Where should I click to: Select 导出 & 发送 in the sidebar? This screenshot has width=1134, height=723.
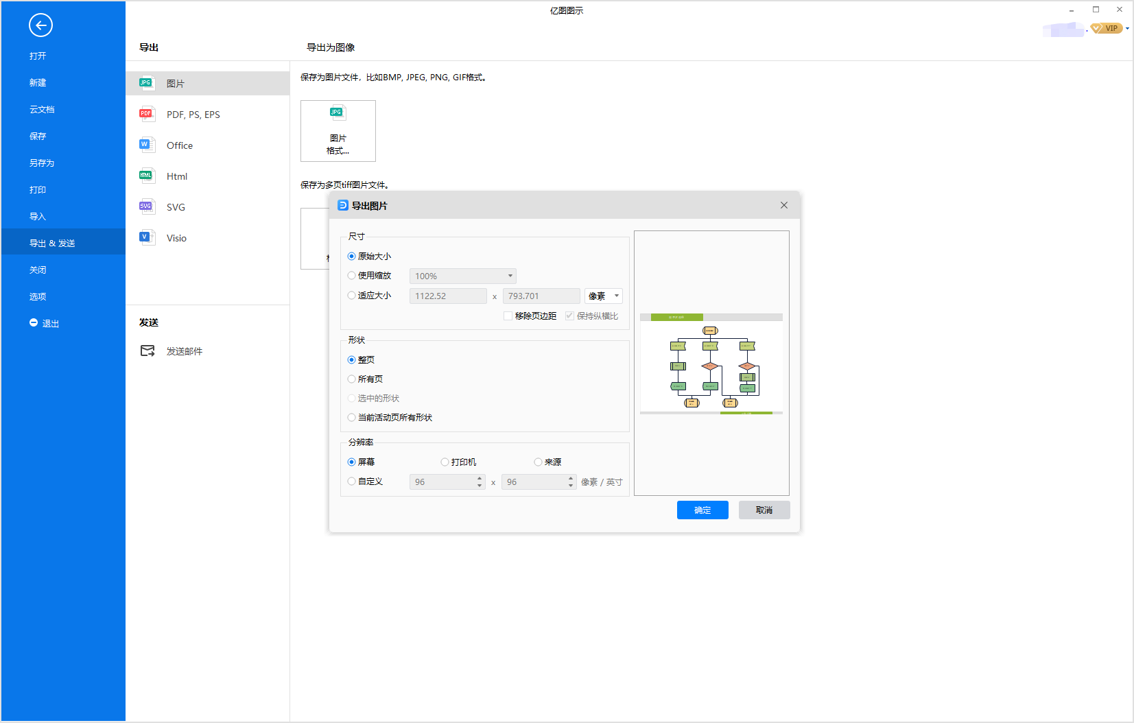[63, 241]
